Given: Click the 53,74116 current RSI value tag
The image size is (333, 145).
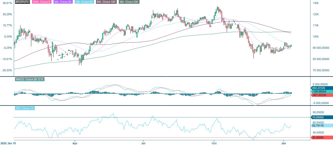Looking at the screenshot, I should click(322, 125).
